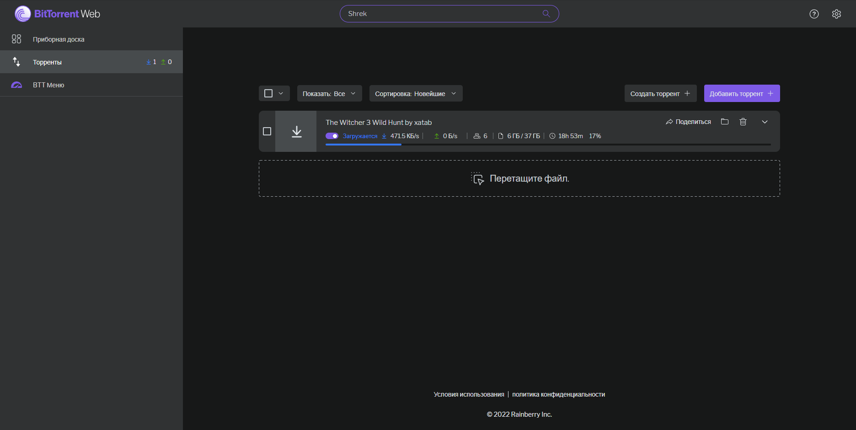This screenshot has height=430, width=856.
Task: Open the help question mark icon
Action: [814, 14]
